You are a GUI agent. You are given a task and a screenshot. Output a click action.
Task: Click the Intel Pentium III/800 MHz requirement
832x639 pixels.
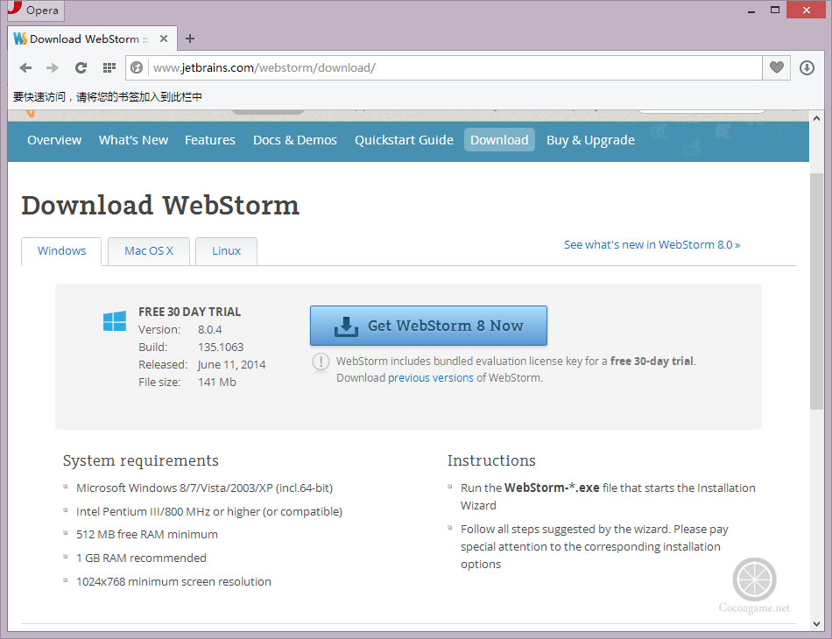209,511
